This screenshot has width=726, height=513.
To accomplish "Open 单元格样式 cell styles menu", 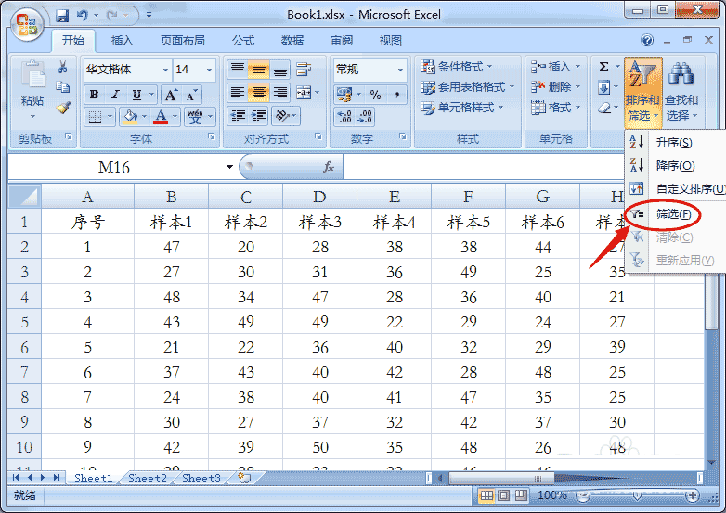I will [x=462, y=108].
